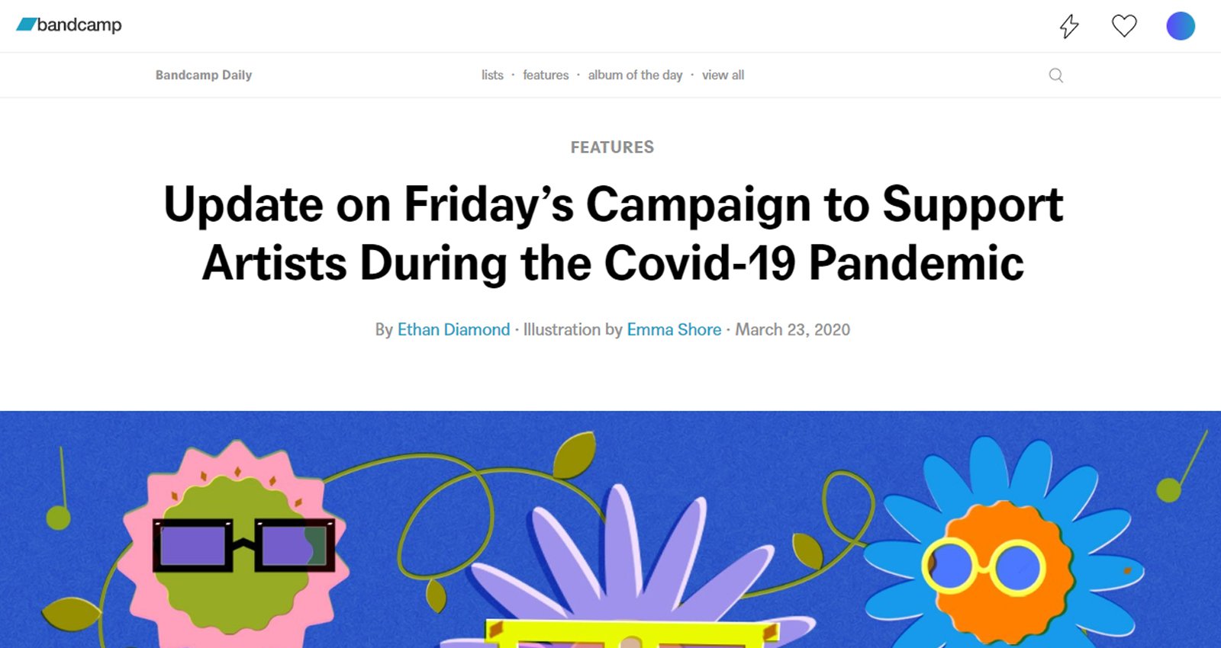Open the heart collection icon
Image resolution: width=1221 pixels, height=648 pixels.
[1124, 26]
